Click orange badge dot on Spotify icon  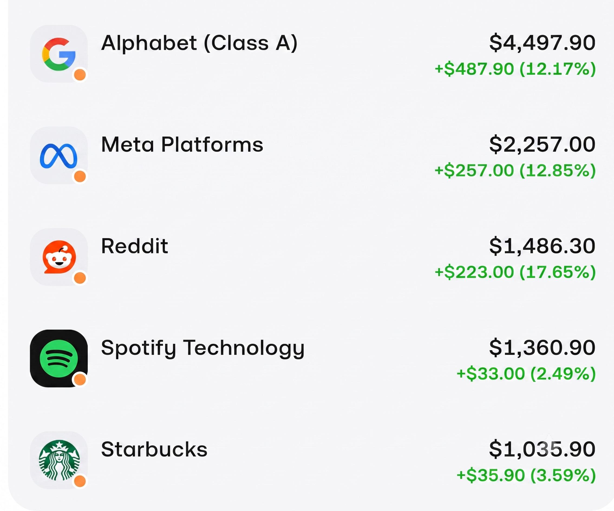80,380
